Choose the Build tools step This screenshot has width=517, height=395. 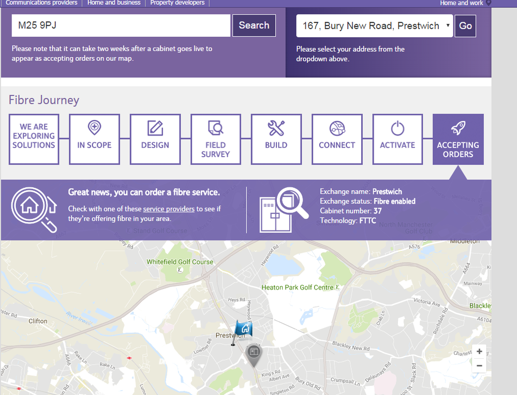[x=276, y=139]
